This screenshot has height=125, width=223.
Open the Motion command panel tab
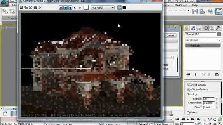click(206, 28)
